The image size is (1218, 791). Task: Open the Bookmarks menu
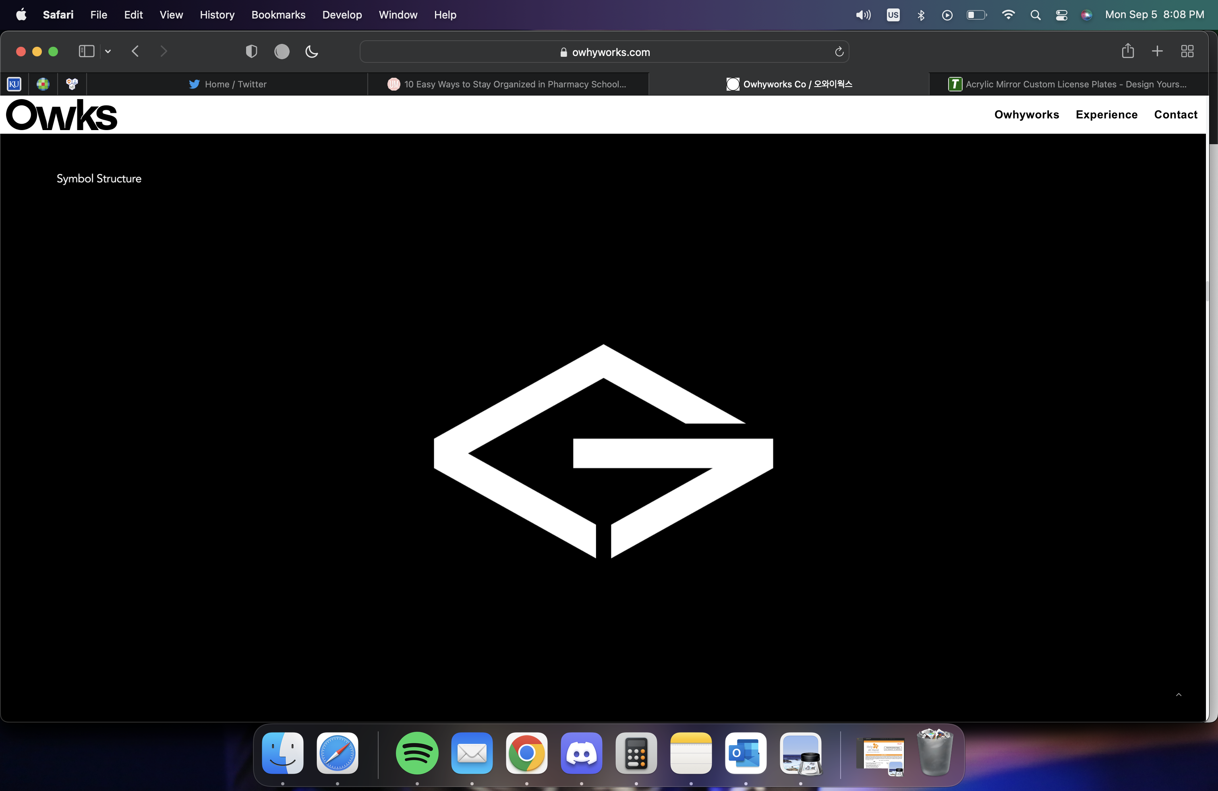click(278, 15)
